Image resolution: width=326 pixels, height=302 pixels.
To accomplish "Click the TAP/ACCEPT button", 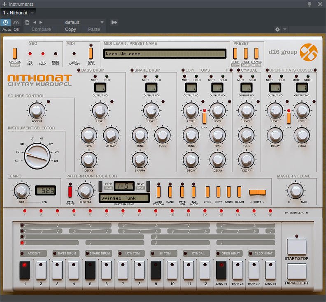I will coord(296,271).
